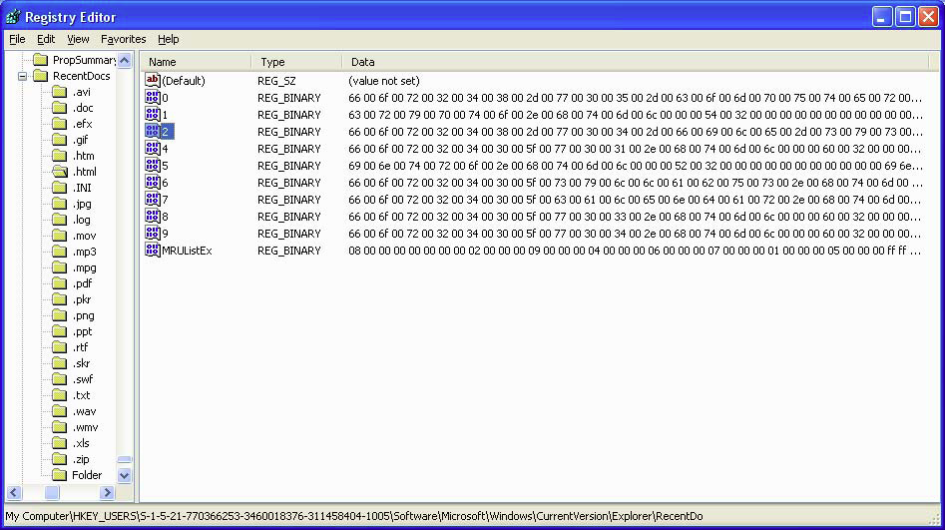Select the Folder key in tree
945x530 pixels.
click(x=87, y=475)
